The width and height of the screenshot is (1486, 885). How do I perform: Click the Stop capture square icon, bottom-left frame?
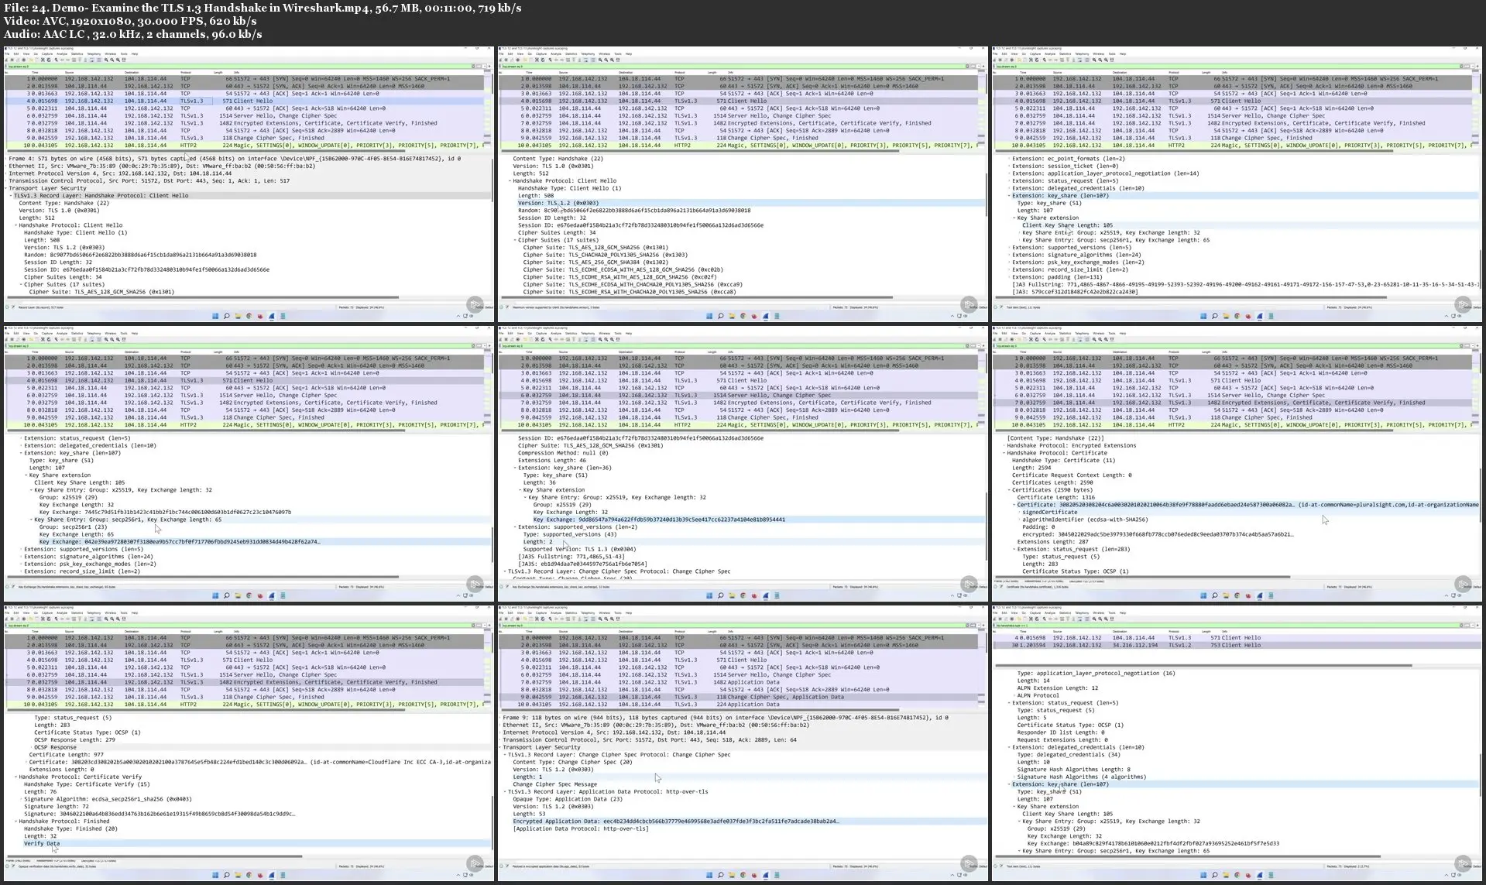12,619
